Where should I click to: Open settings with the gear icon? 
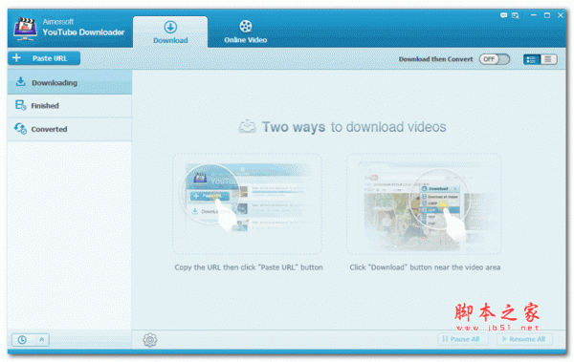click(150, 340)
